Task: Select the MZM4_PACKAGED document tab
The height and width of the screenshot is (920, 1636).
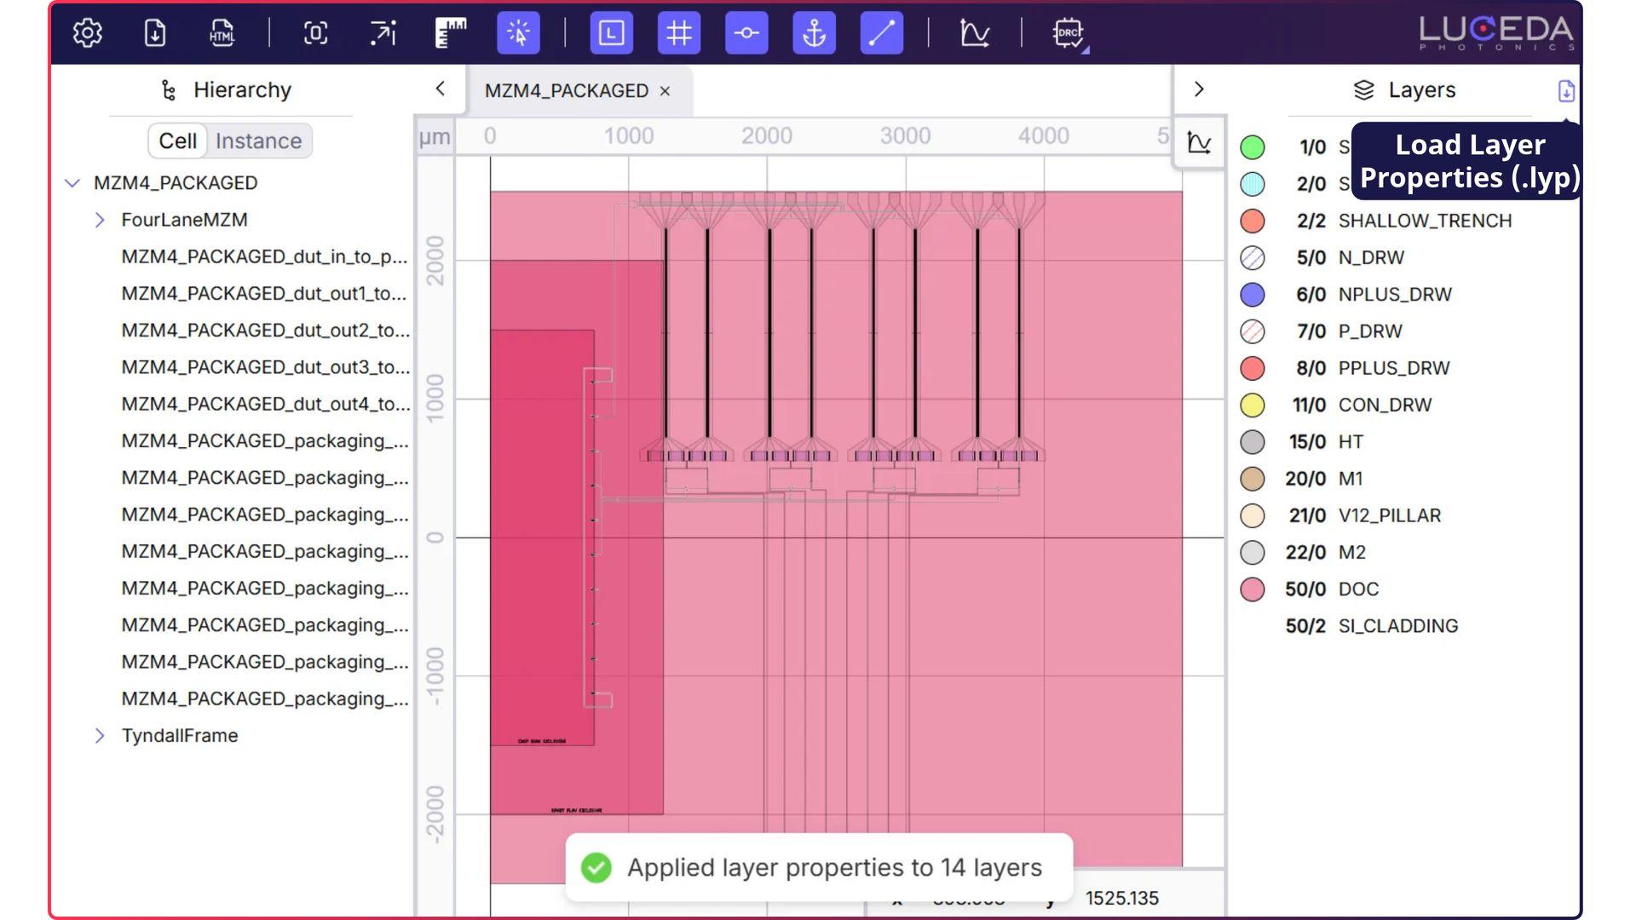Action: click(x=566, y=90)
